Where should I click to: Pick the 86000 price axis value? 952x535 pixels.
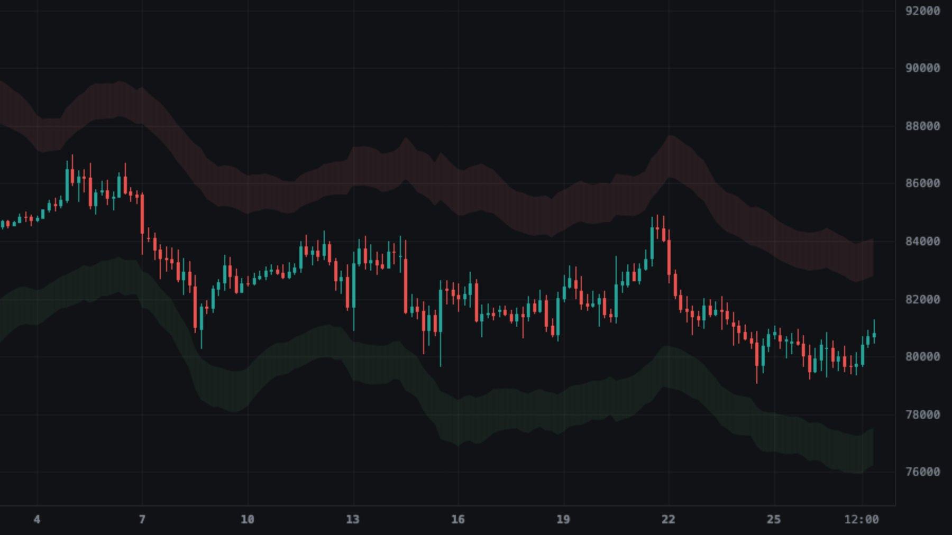point(922,183)
